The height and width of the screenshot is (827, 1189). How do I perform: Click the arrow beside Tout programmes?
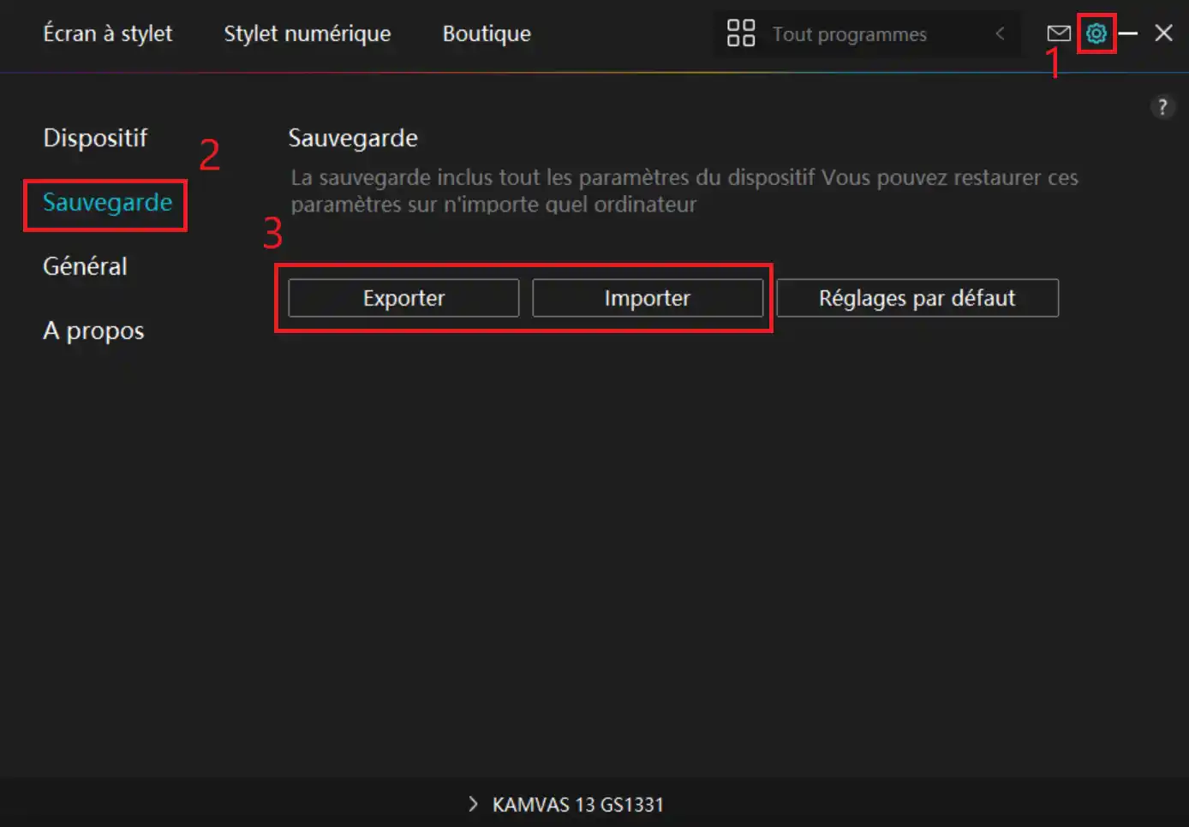(1000, 33)
